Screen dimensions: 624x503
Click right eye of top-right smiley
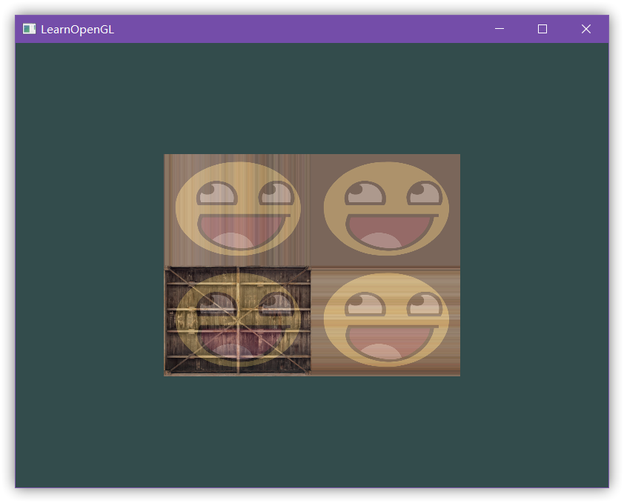(x=424, y=194)
